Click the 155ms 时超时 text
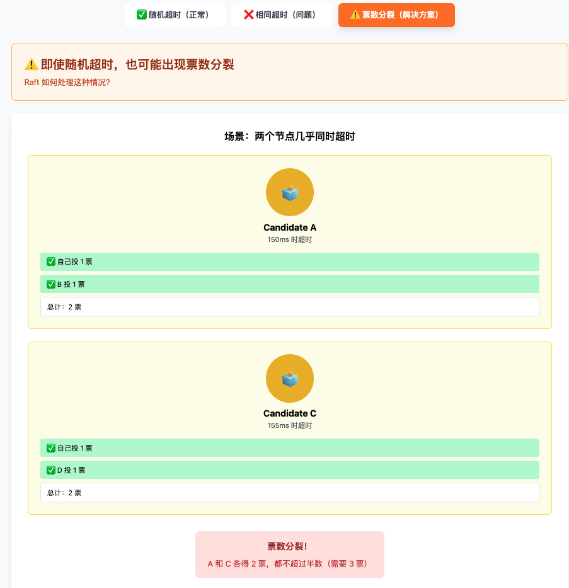This screenshot has width=569, height=588. (290, 425)
